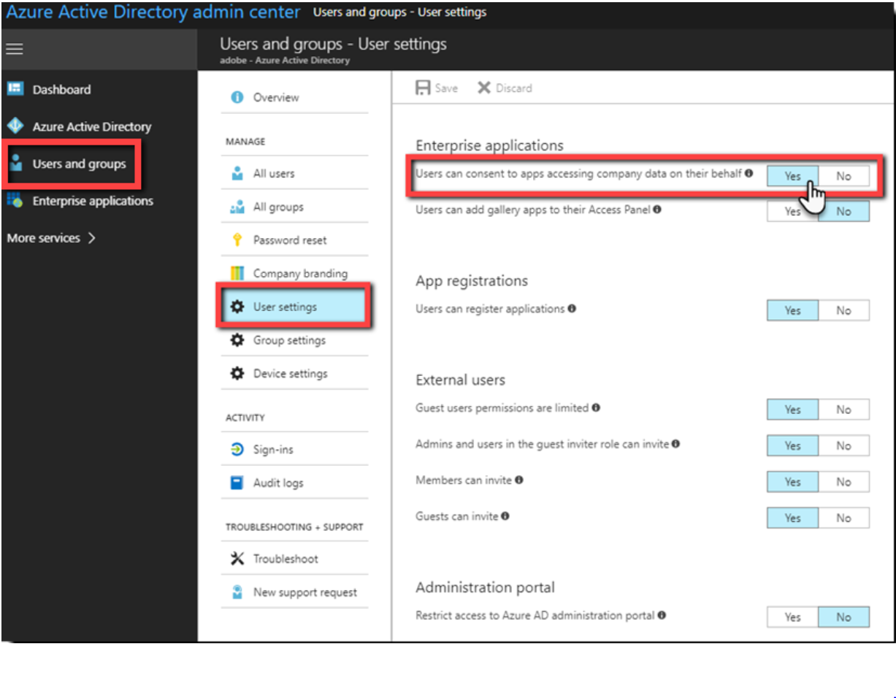The image size is (896, 698).
Task: Set Members can invite to No
Action: coord(844,482)
